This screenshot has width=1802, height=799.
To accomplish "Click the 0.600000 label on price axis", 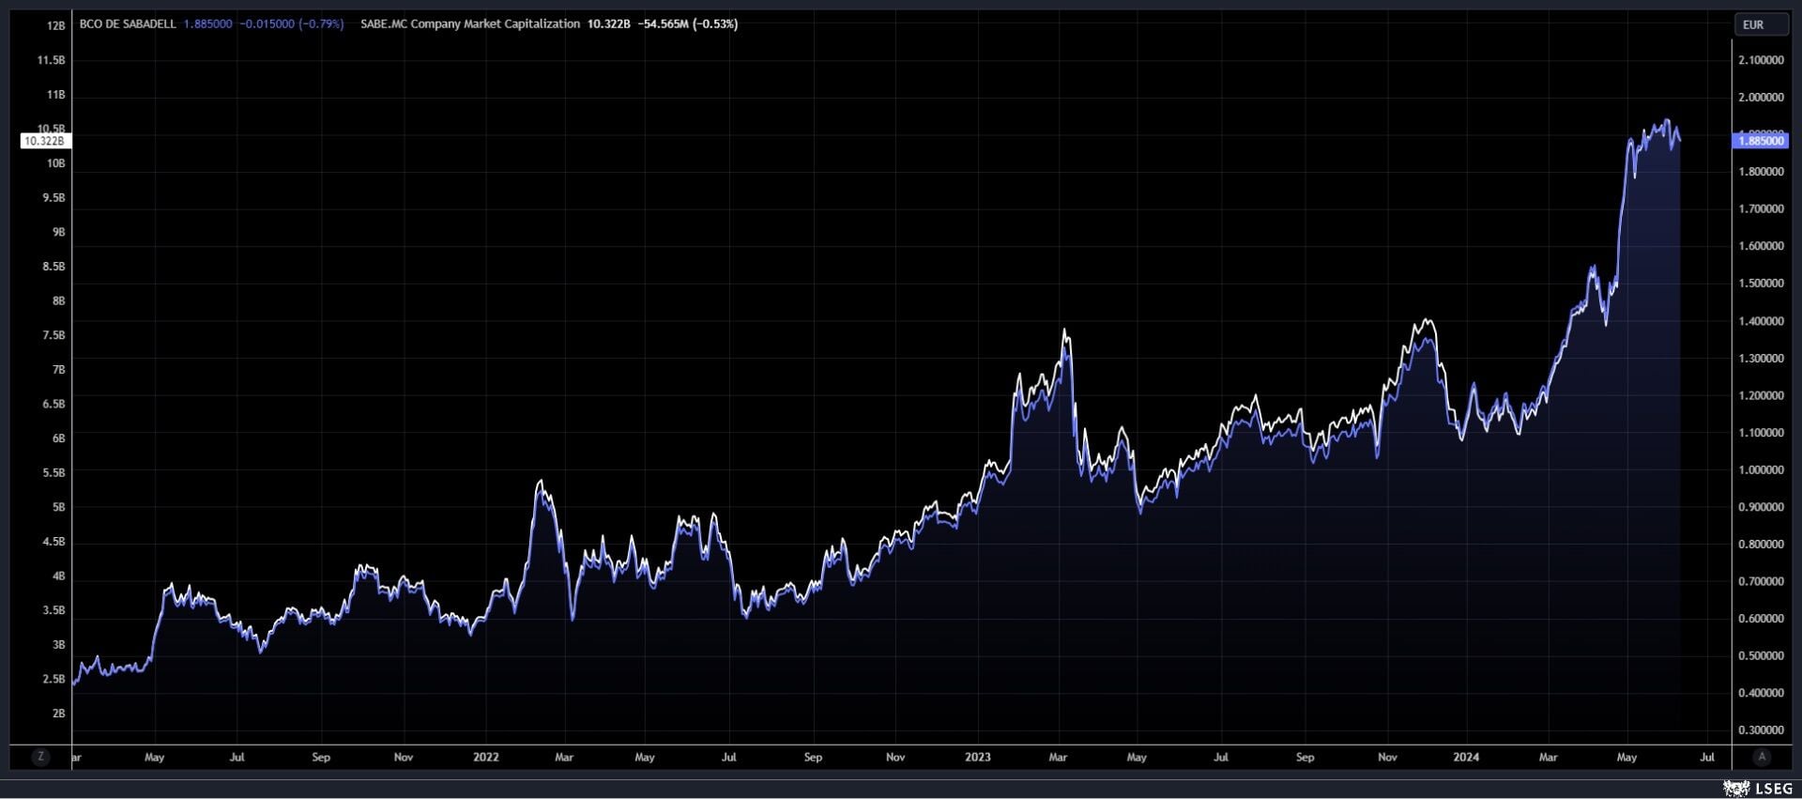I will click(x=1761, y=619).
